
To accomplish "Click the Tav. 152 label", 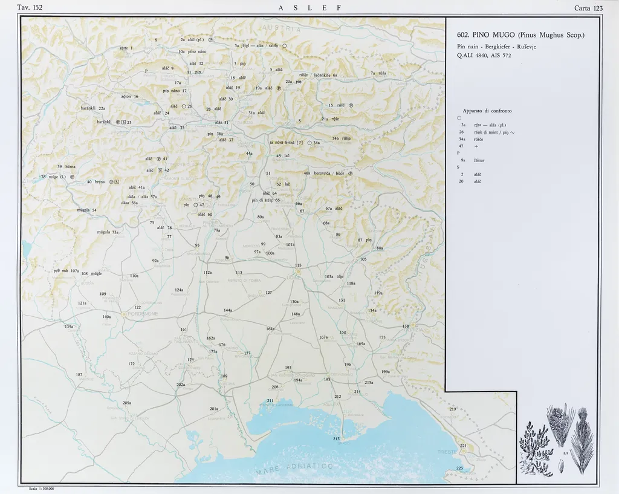I will [30, 7].
